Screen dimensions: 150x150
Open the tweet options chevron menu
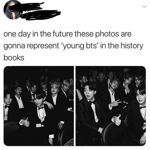[144, 7]
